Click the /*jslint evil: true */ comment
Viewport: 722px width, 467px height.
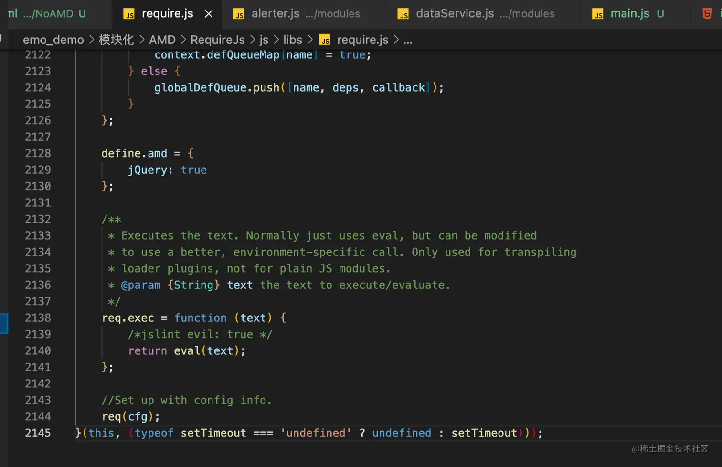pyautogui.click(x=200, y=334)
